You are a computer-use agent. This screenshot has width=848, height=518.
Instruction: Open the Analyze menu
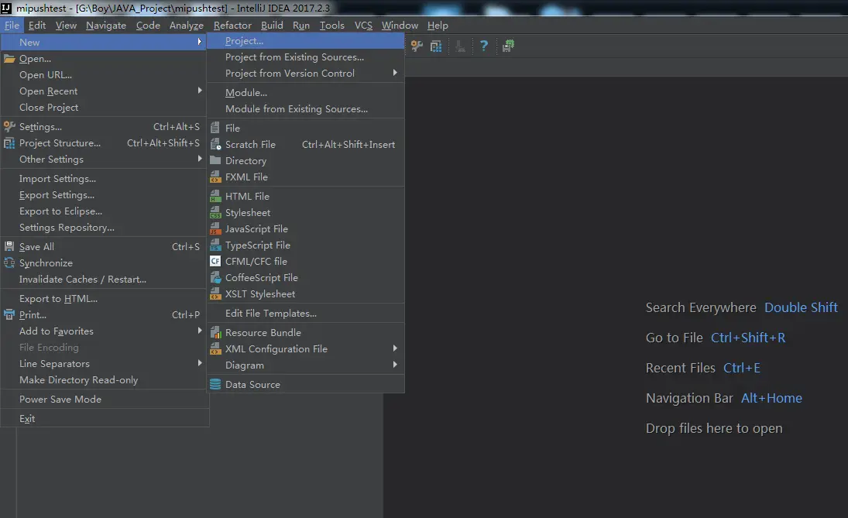(x=187, y=26)
